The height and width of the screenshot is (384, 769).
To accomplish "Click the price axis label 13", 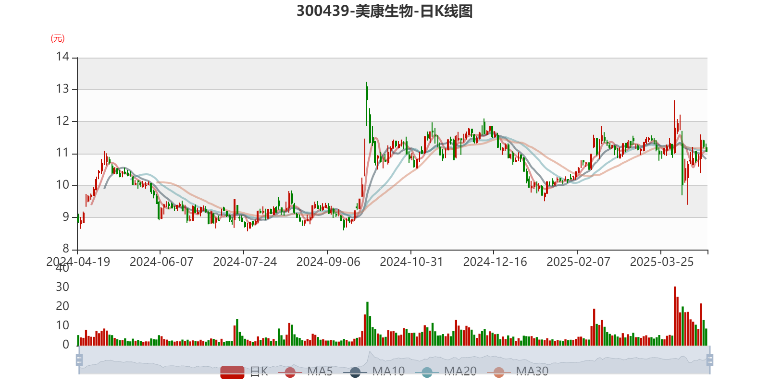I will [62, 89].
